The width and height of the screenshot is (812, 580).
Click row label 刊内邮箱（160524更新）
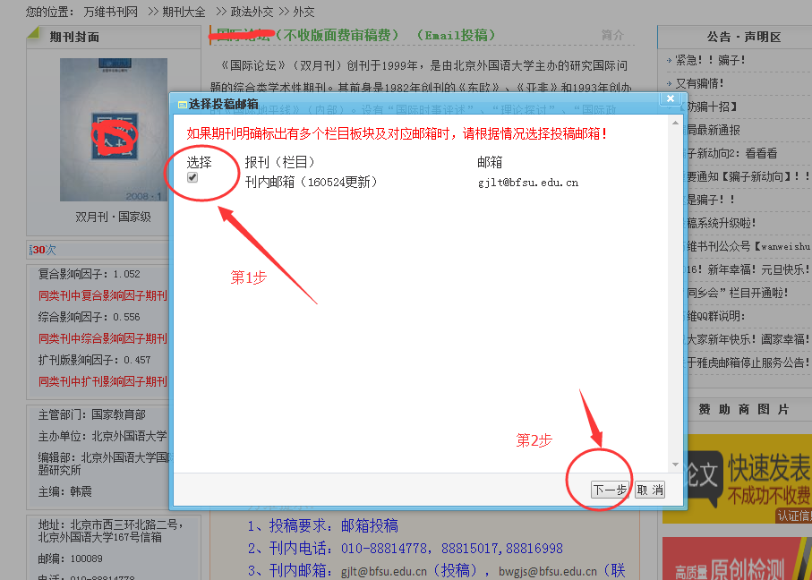point(312,183)
